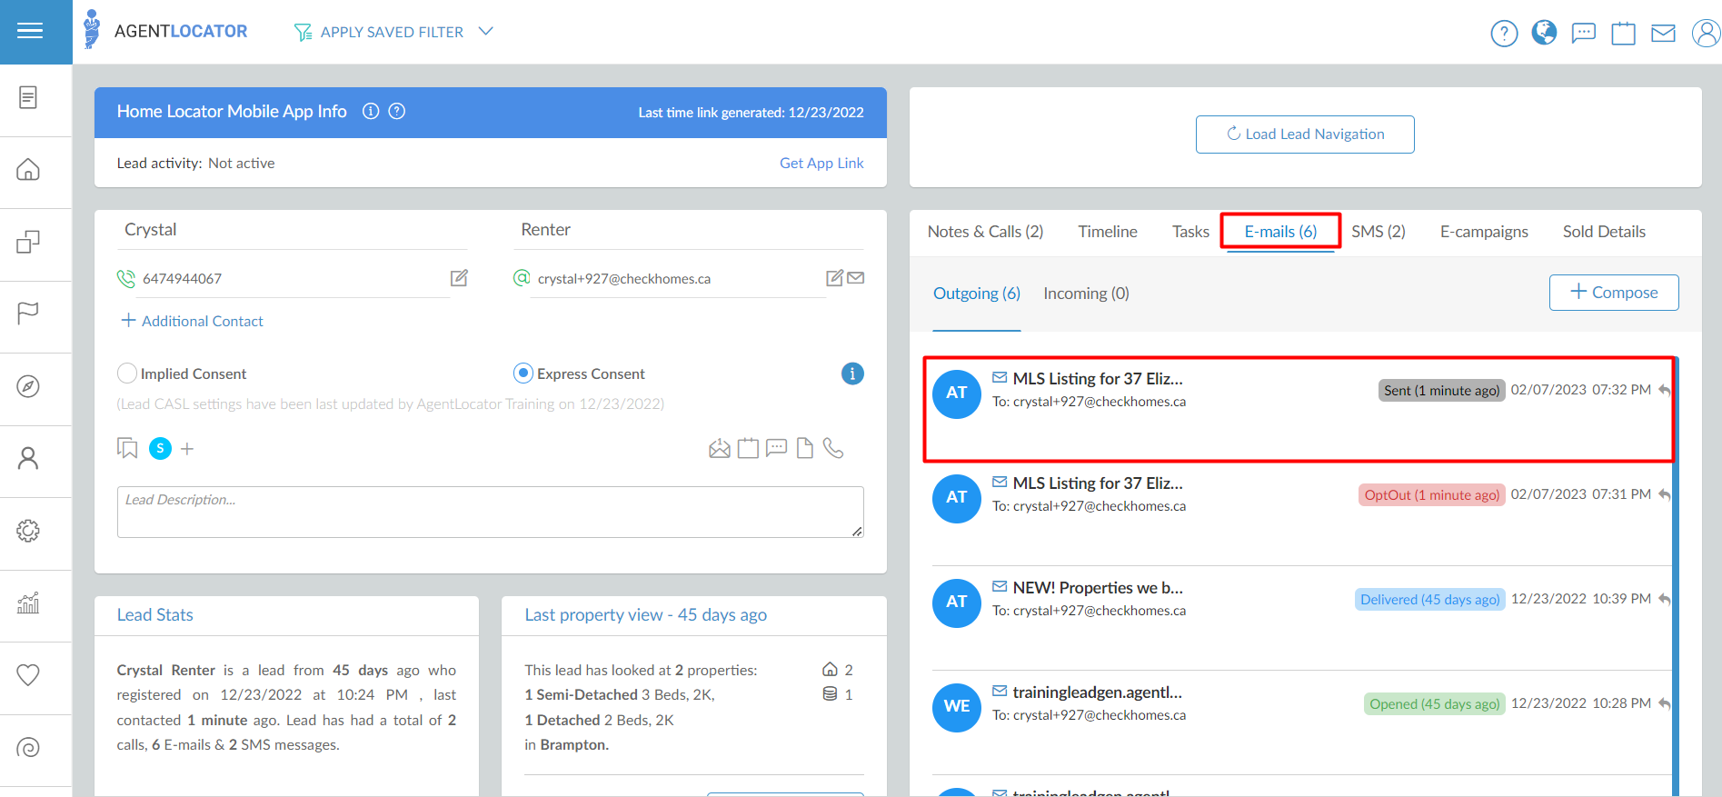Viewport: 1722px width, 797px height.
Task: Click the Lead Description text area
Action: [x=490, y=512]
